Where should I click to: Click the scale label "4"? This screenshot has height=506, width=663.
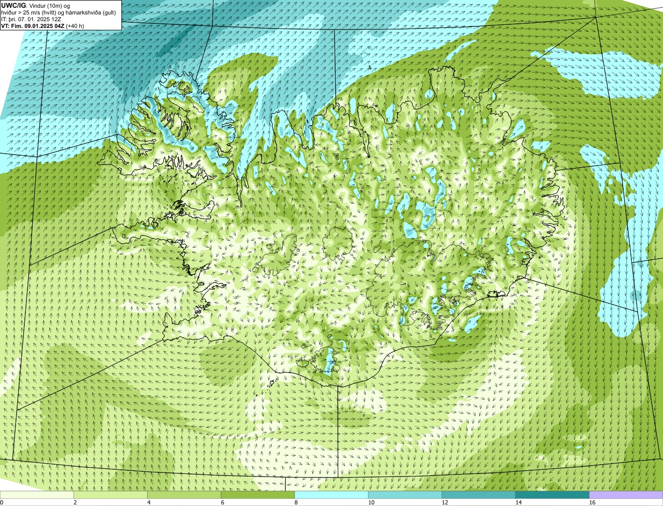coord(149,502)
